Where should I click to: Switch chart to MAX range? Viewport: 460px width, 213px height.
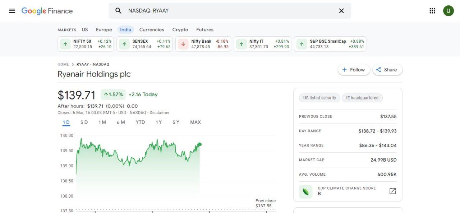[x=195, y=122]
